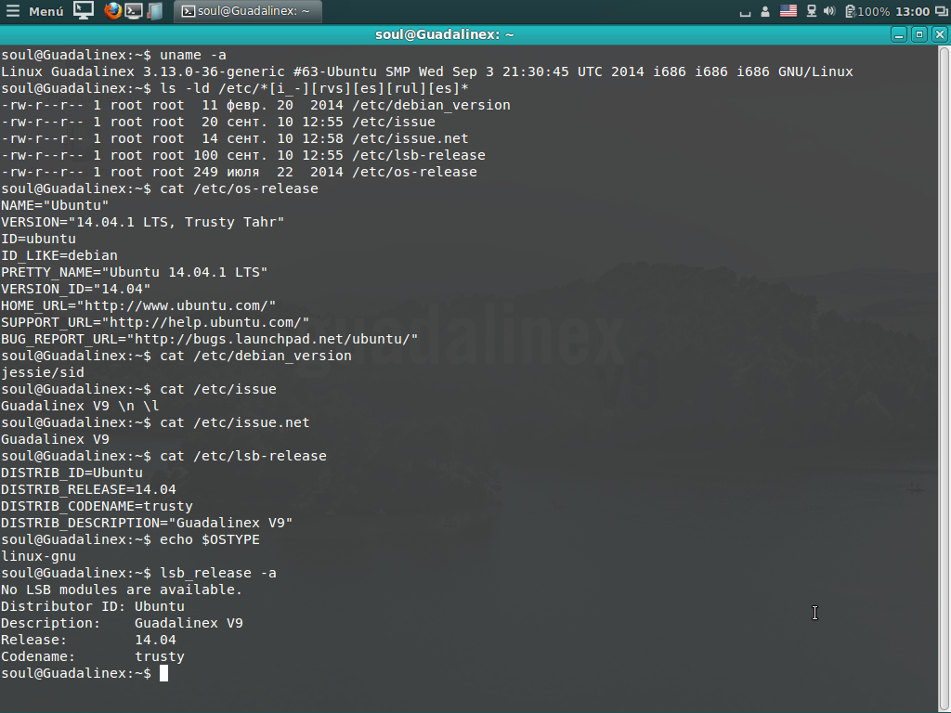Click the vertical scrollbar of the terminal

(944, 379)
